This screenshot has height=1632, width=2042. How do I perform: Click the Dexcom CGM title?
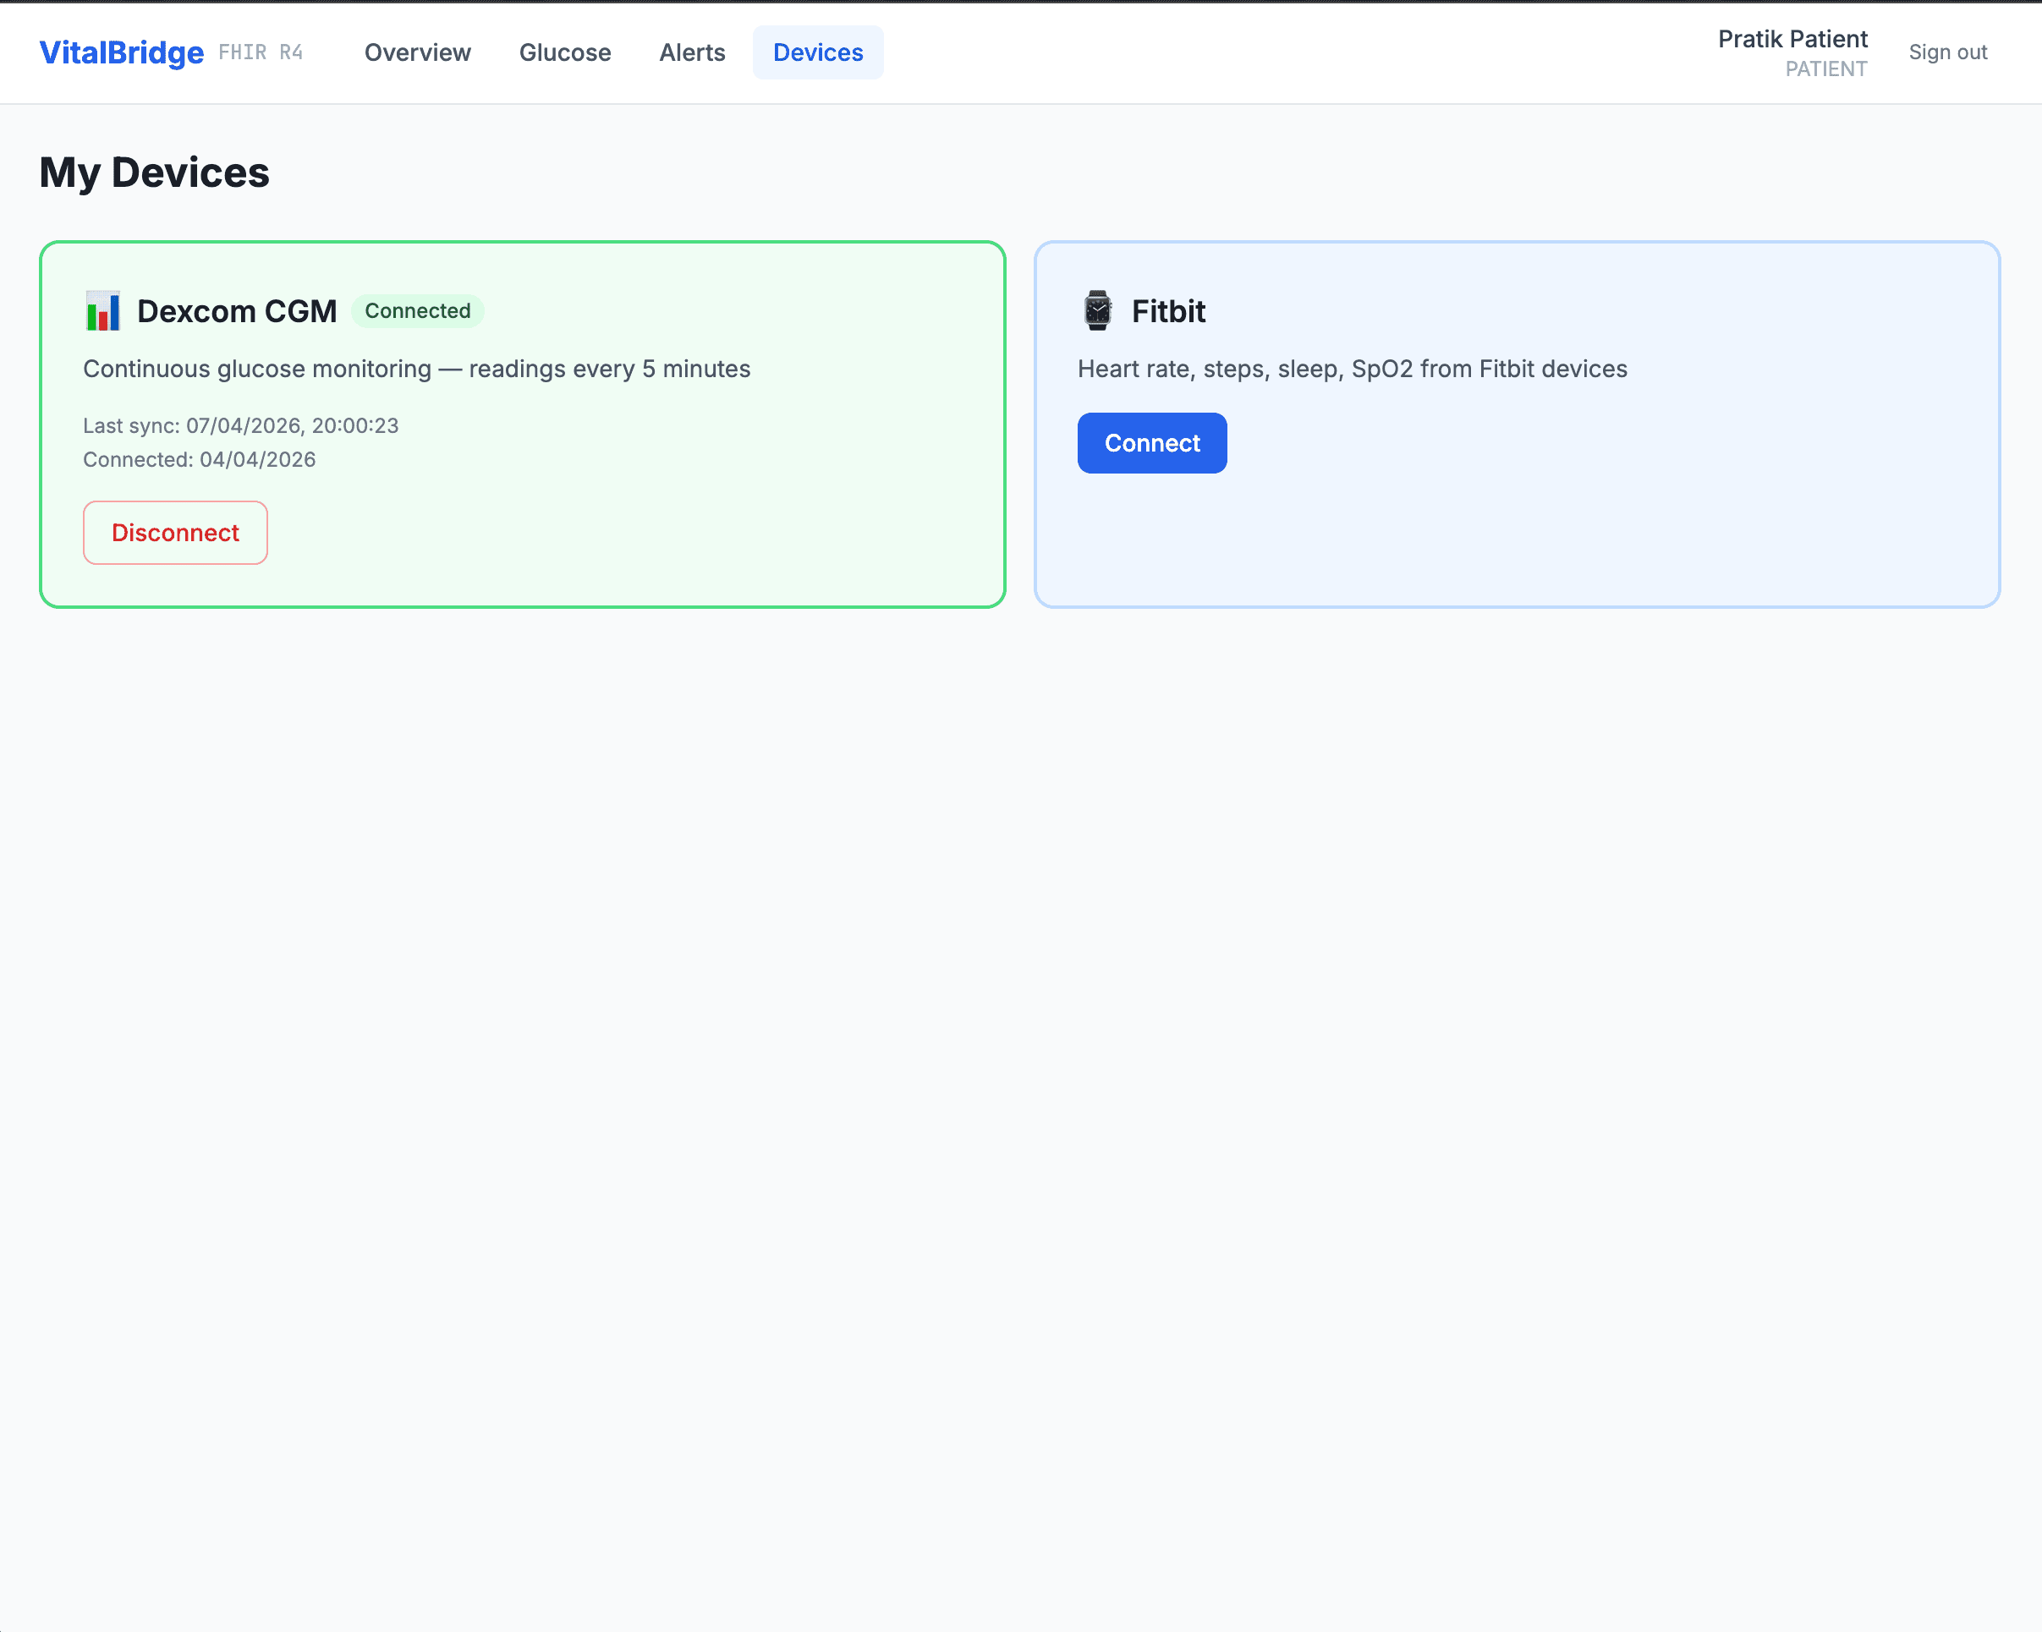[x=237, y=311]
